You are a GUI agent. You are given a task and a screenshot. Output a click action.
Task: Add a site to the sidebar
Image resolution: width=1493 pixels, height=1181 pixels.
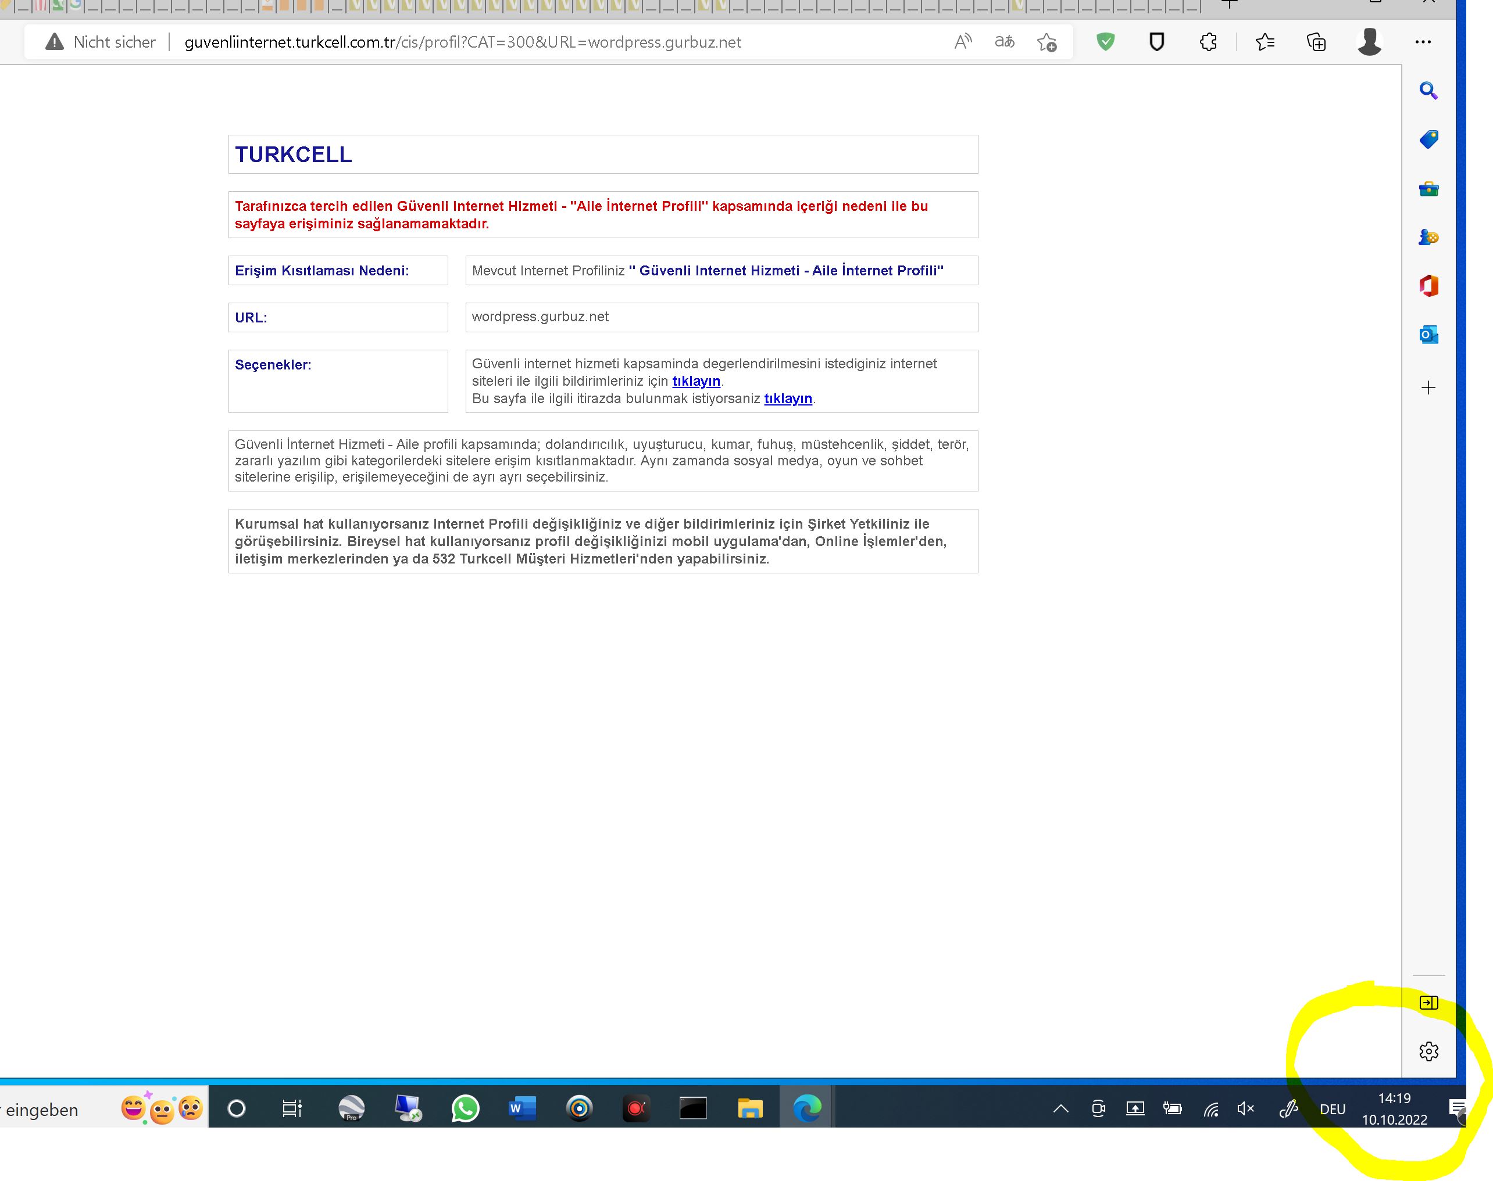pos(1428,388)
